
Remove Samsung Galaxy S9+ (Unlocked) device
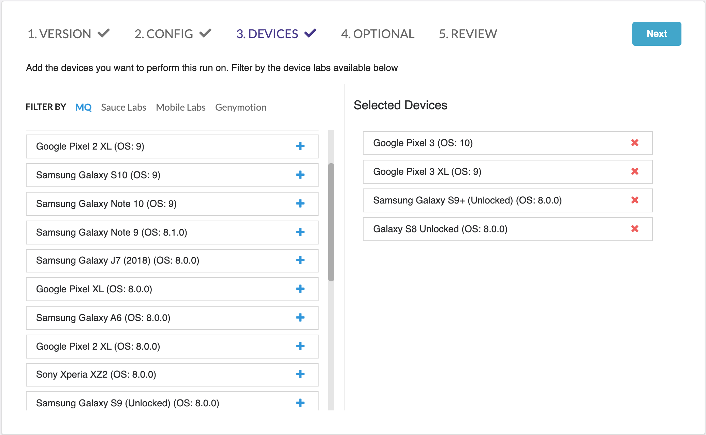[635, 200]
